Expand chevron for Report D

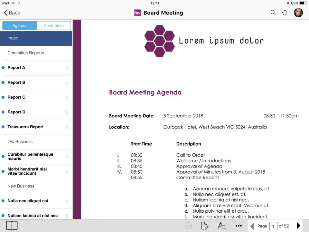(67, 112)
